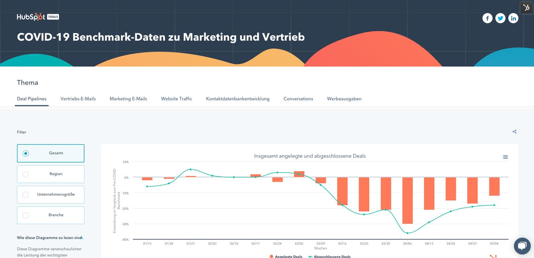Click the HubSpot sprocket icon in corner
Image resolution: width=534 pixels, height=258 pixels.
tap(526, 8)
